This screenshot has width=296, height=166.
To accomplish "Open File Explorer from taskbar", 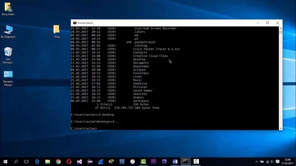I will point(48,161).
